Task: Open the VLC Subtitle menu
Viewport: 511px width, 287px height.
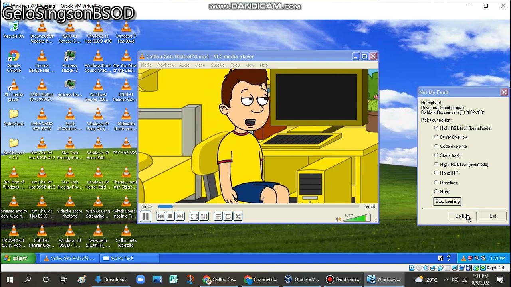Action: (x=218, y=65)
